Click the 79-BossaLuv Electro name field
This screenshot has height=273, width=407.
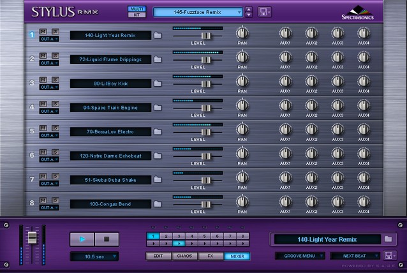coord(110,132)
